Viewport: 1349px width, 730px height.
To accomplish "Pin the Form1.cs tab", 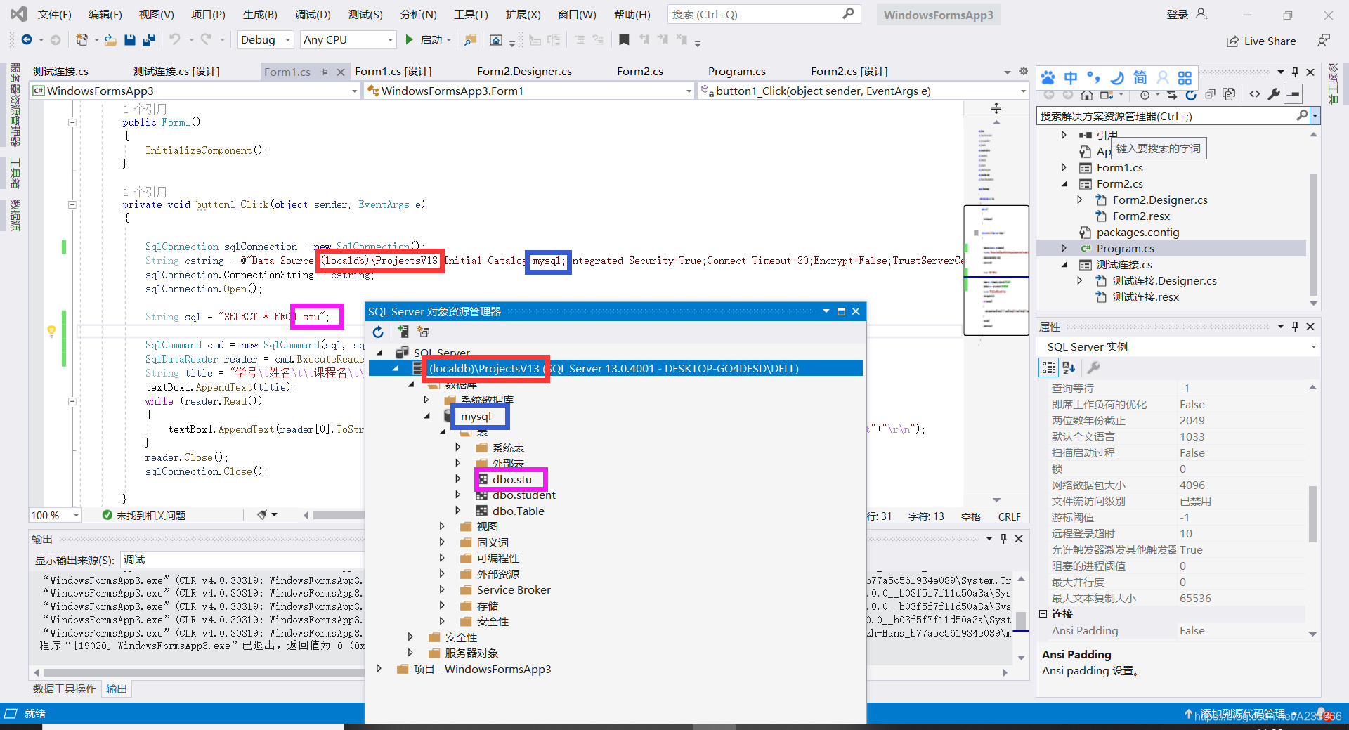I will [324, 72].
